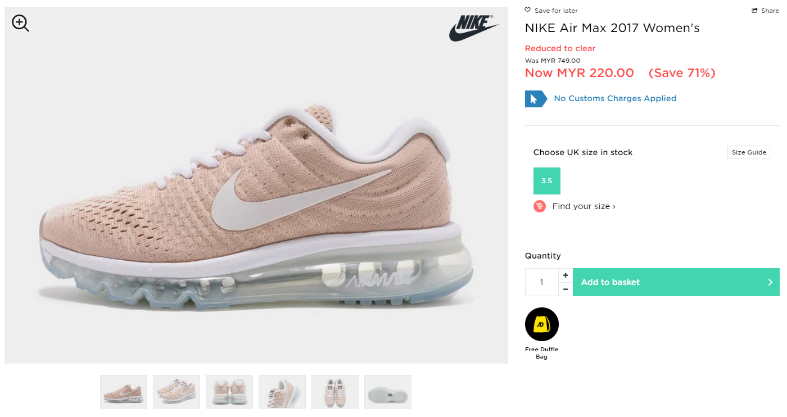Click the blue customs charges cursor icon
The image size is (787, 417).
tap(536, 99)
